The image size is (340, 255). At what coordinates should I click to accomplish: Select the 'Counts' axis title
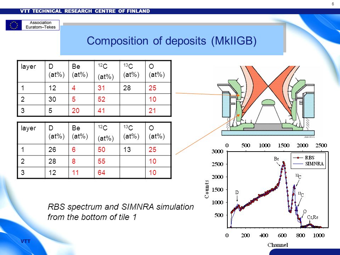click(x=206, y=189)
